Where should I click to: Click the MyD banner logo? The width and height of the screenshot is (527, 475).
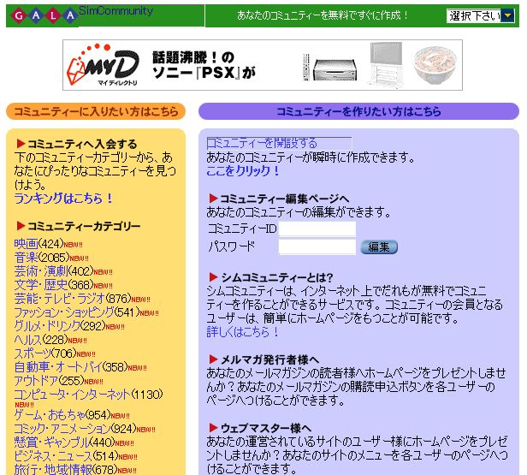click(x=104, y=65)
